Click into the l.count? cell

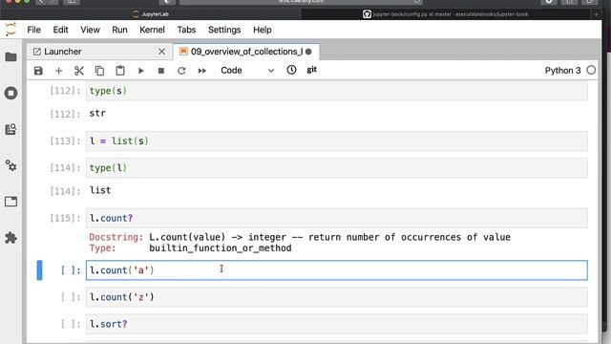click(x=337, y=218)
